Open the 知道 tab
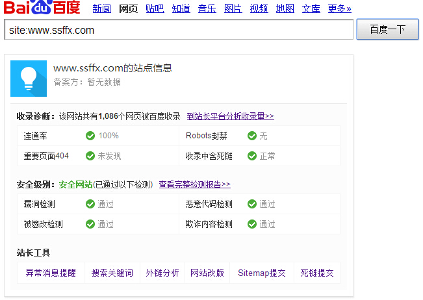Viewport: 423px width, 300px height. 181,8
